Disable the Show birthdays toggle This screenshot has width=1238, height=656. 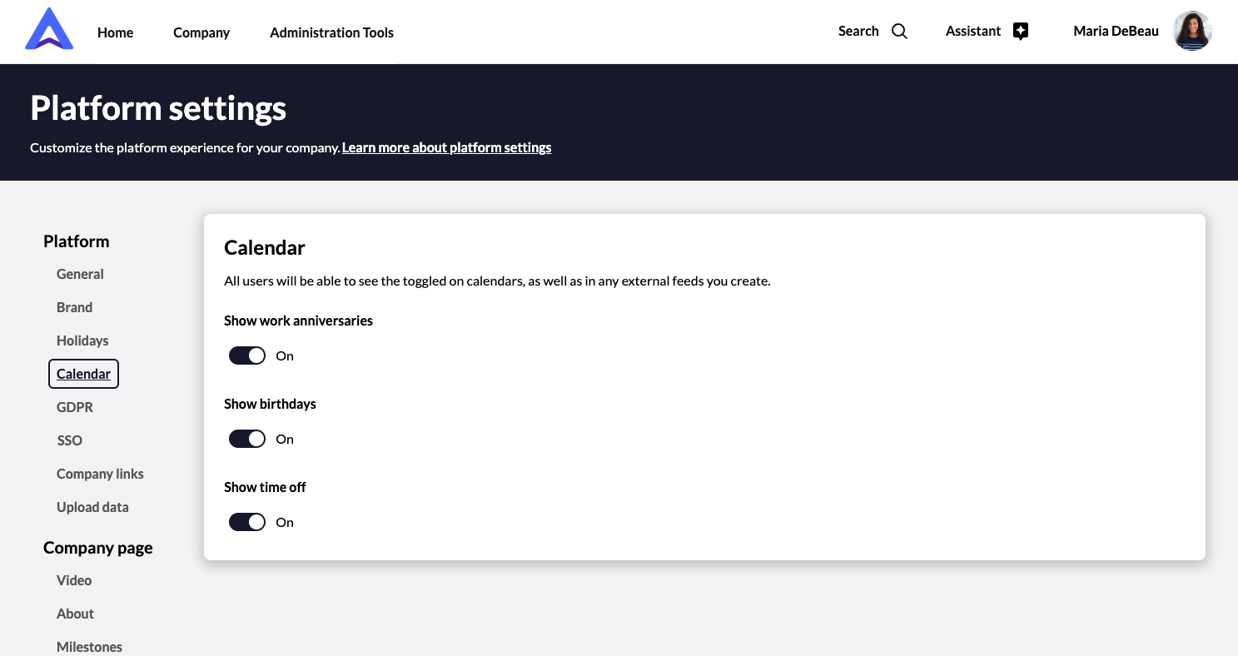[247, 439]
